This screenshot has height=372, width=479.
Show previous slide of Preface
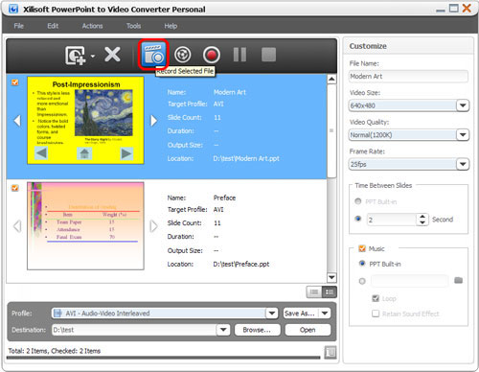(x=17, y=226)
